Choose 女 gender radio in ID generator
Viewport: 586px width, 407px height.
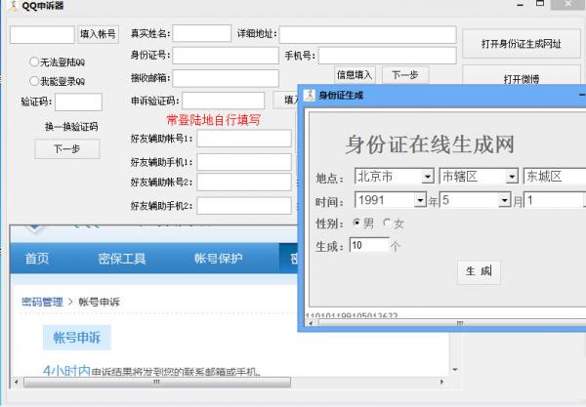[x=387, y=224]
